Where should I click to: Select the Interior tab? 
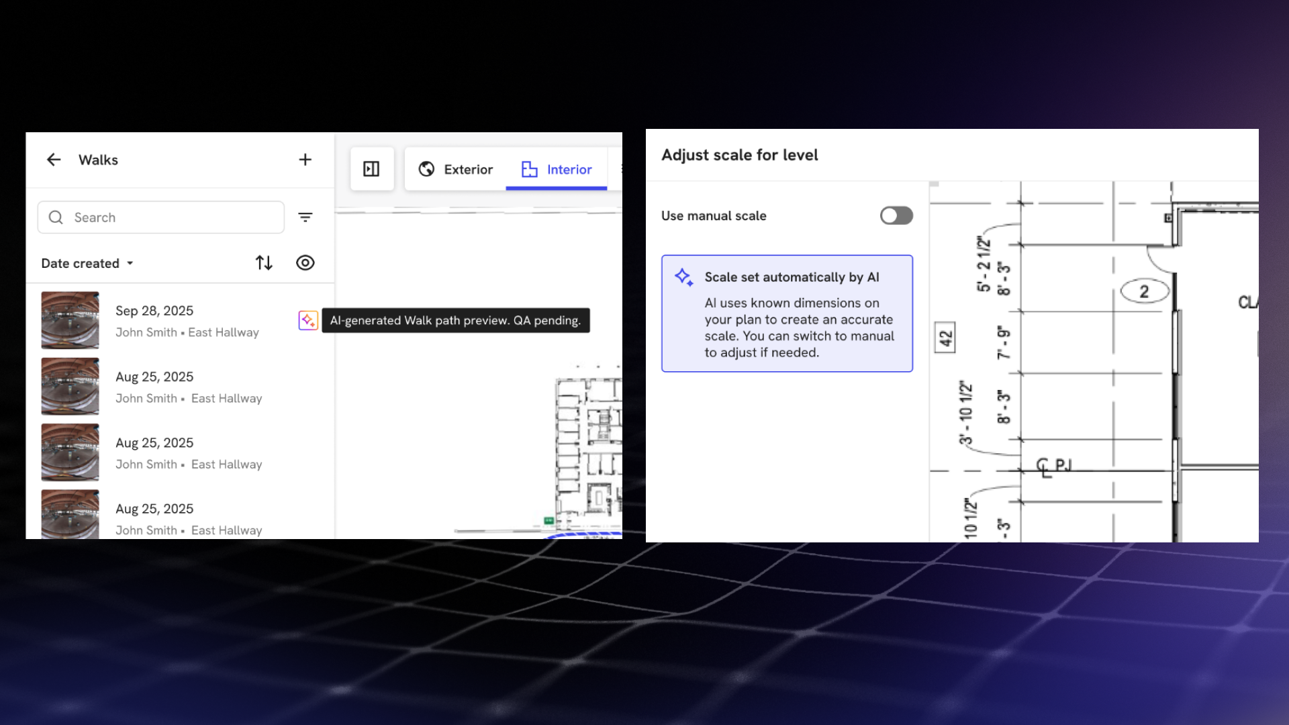[x=557, y=169]
